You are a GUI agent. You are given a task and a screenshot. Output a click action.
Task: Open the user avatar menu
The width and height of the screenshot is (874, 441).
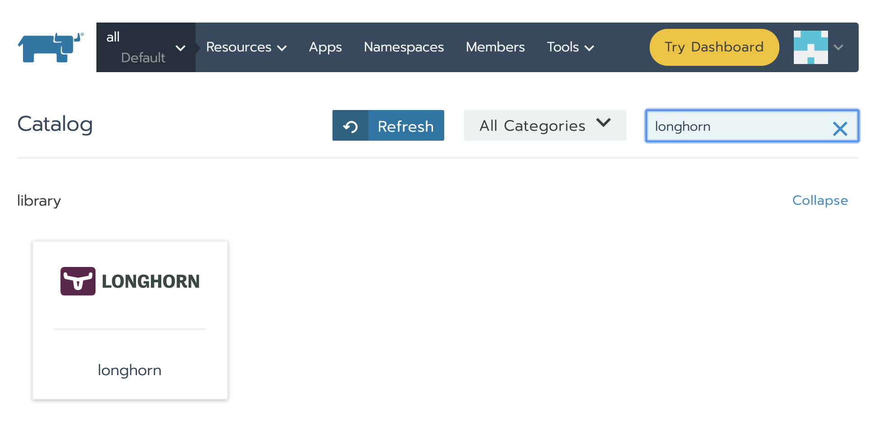coord(810,47)
